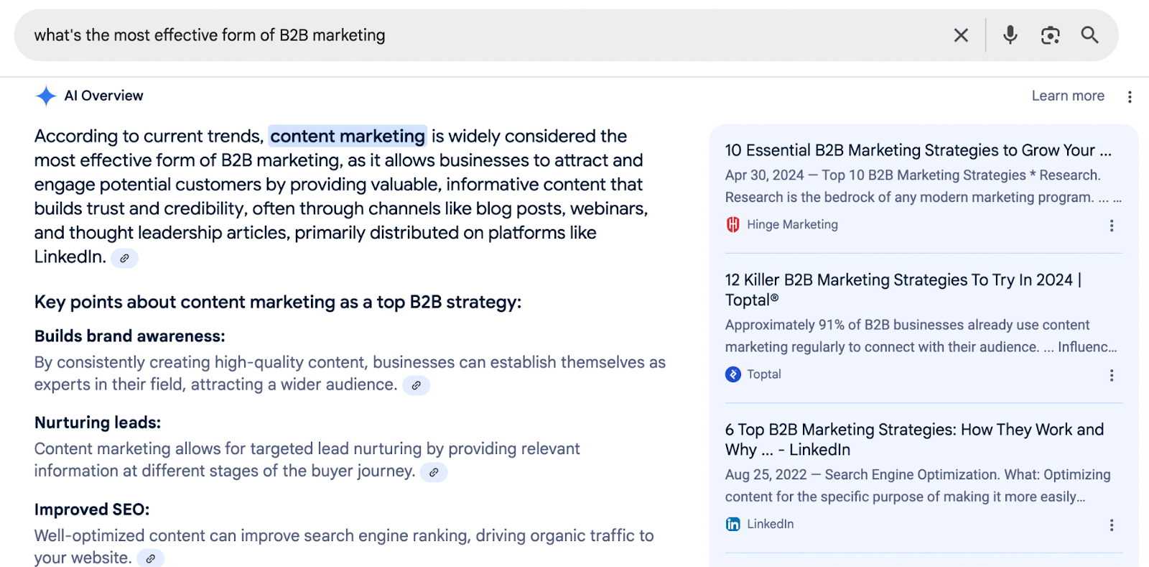Viewport: 1149px width, 567px height.
Task: Click the blue AI Overview sparkle icon
Action: [x=46, y=96]
